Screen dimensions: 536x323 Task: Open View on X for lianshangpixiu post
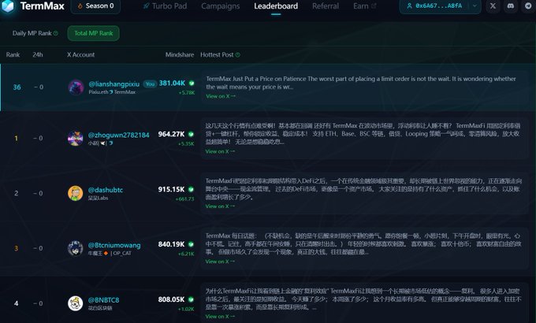(221, 96)
